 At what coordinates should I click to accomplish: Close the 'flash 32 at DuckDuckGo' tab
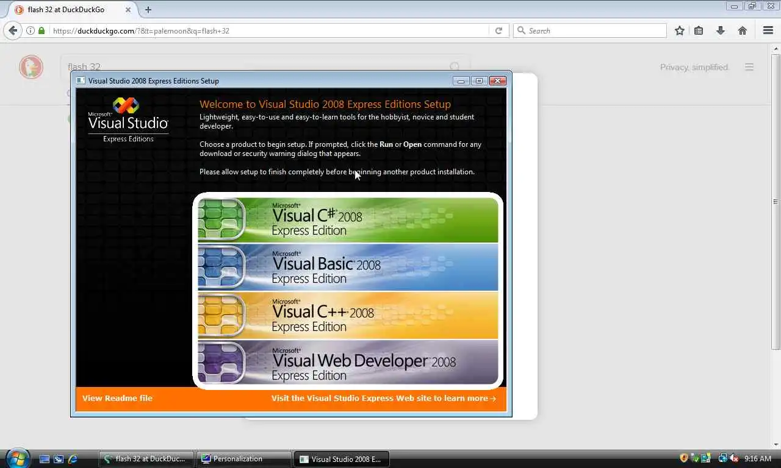point(128,10)
